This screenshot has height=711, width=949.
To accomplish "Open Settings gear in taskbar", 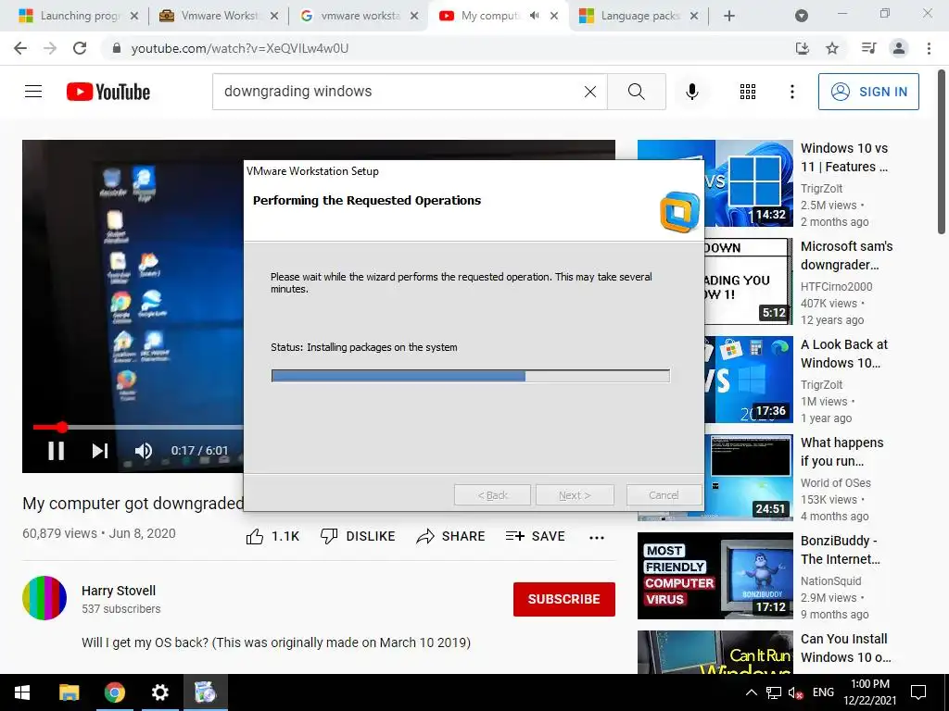I will pos(159,692).
